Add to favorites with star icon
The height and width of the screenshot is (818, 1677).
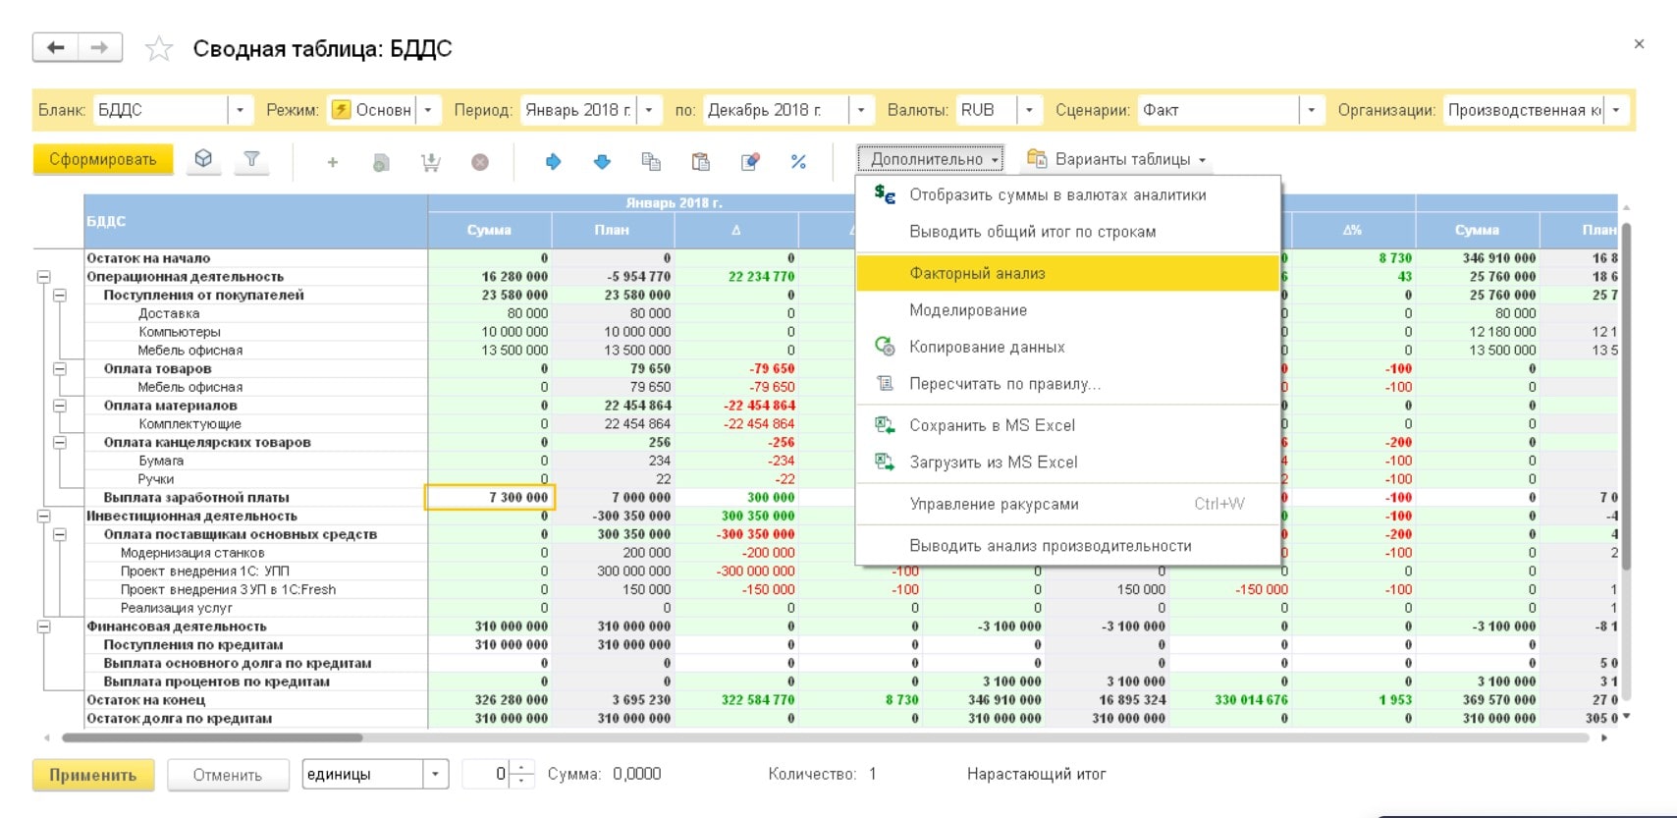[x=159, y=48]
